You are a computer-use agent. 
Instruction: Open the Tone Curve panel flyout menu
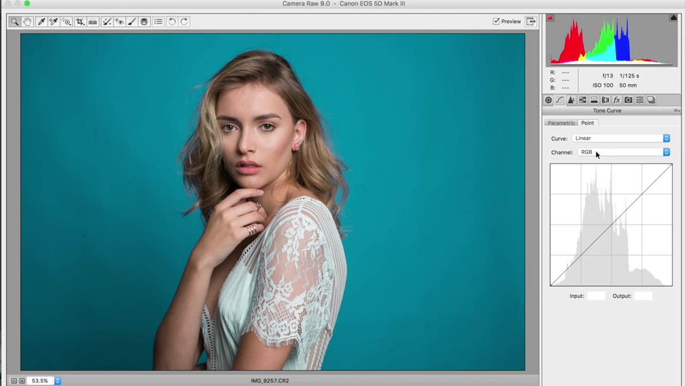tap(676, 111)
